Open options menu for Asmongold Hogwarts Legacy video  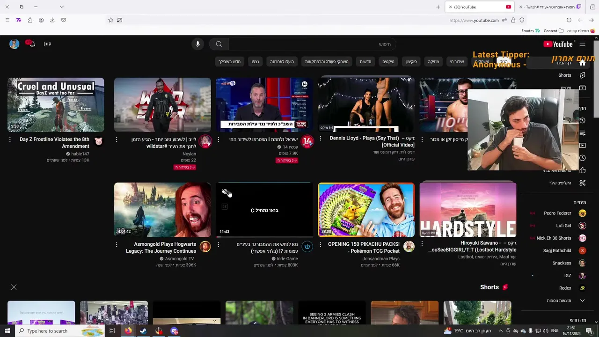117,244
